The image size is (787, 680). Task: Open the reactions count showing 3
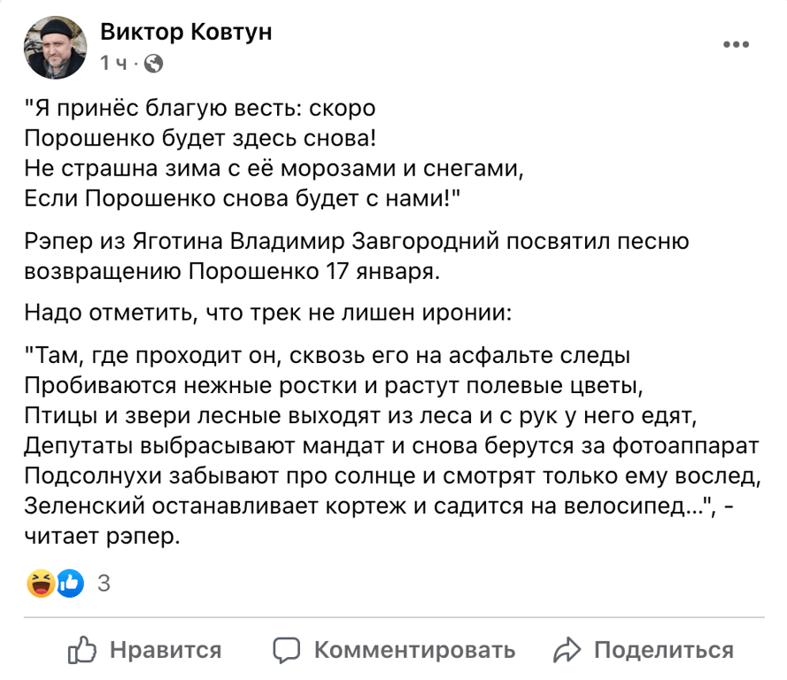(x=103, y=583)
